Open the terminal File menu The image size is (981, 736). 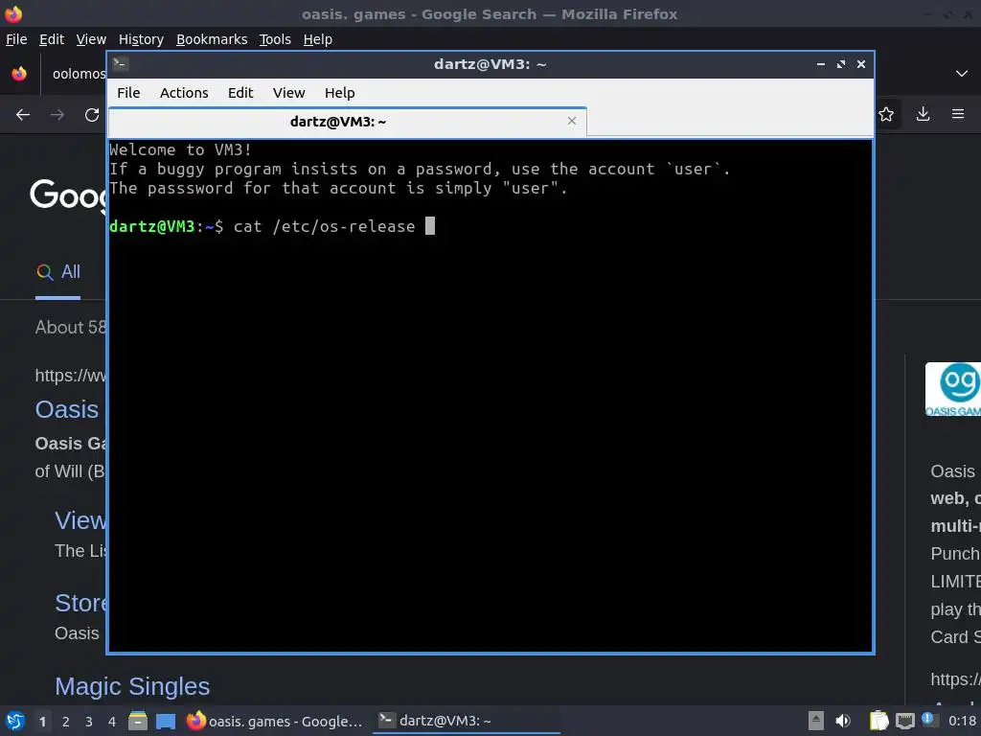[128, 93]
